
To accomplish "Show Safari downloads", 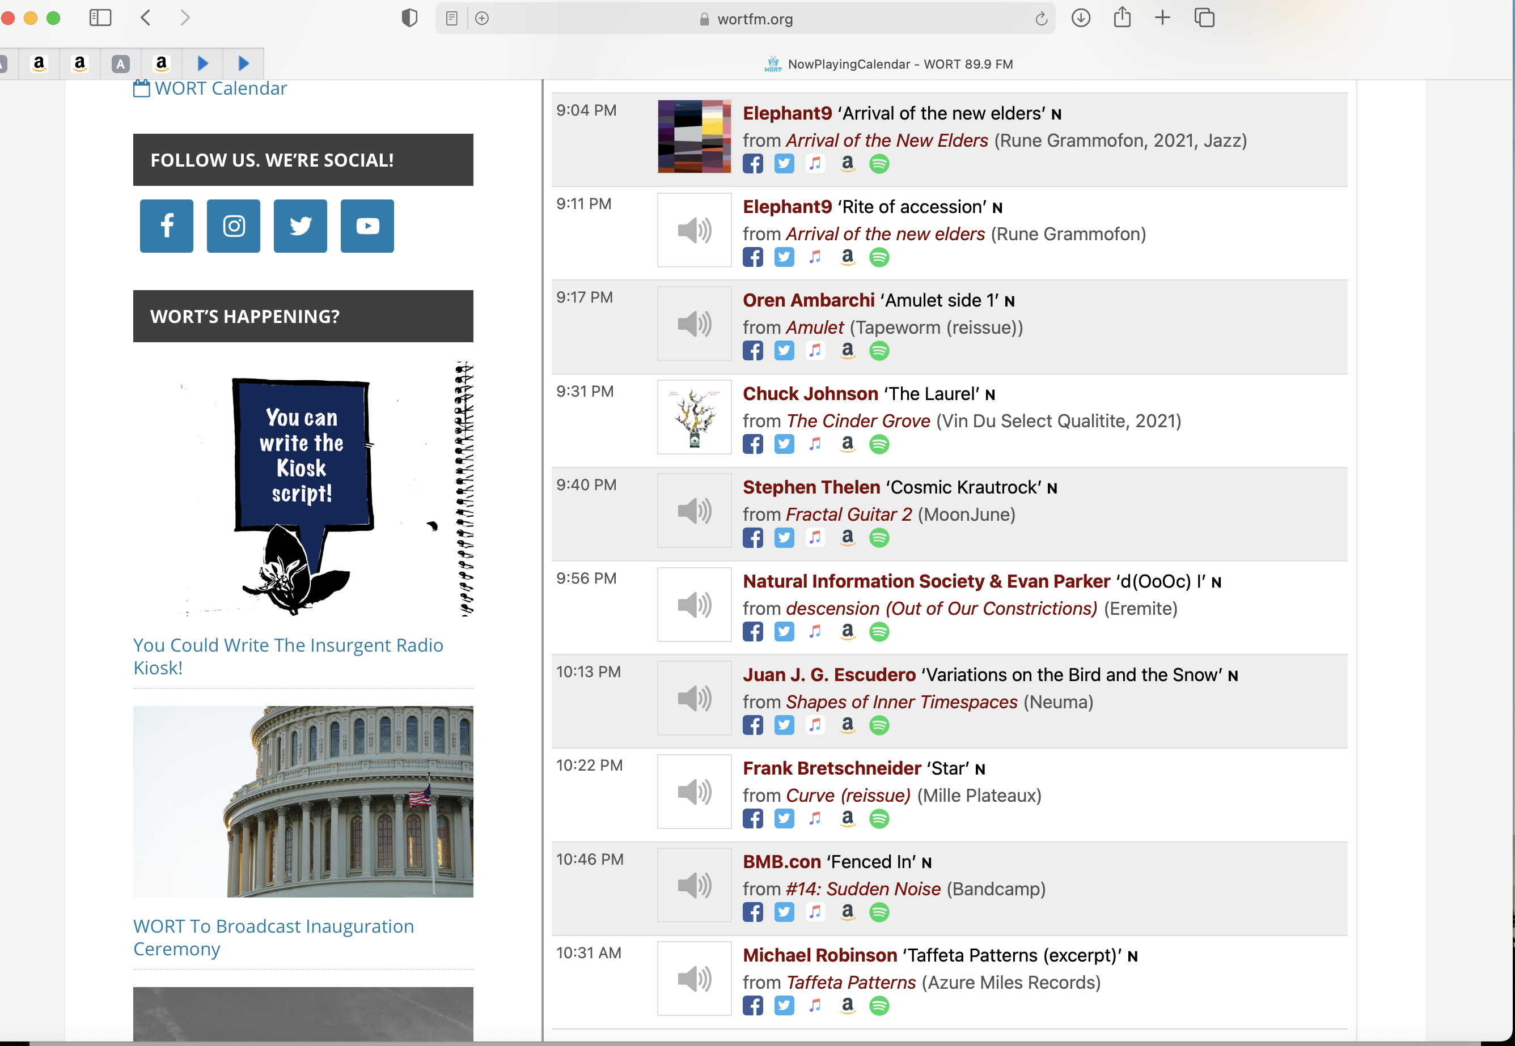I will click(x=1081, y=18).
